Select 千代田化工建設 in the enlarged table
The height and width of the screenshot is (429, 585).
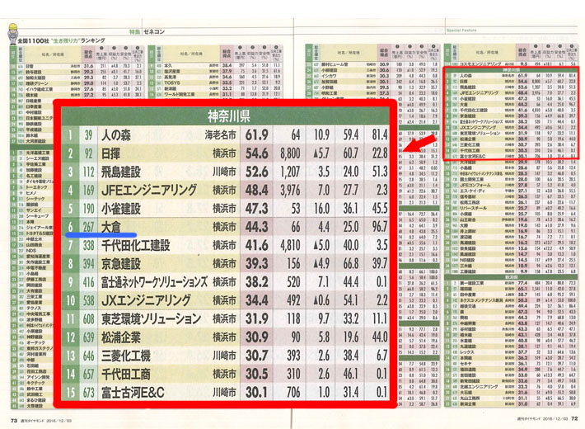coord(135,246)
